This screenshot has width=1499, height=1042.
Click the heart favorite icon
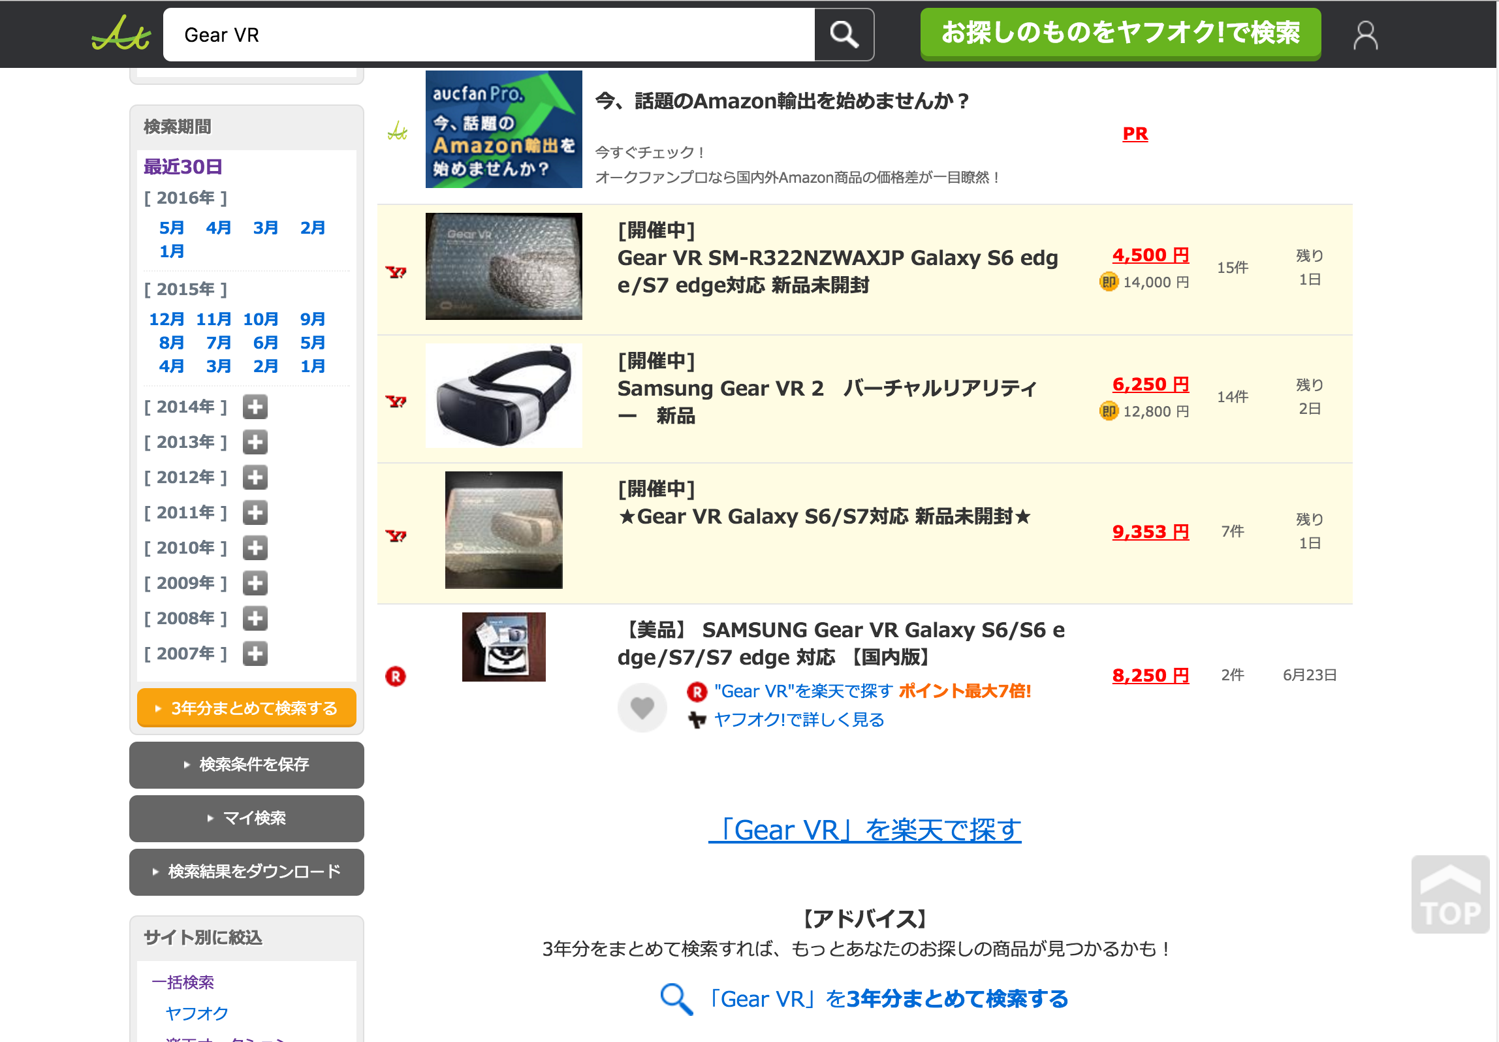[x=642, y=708]
